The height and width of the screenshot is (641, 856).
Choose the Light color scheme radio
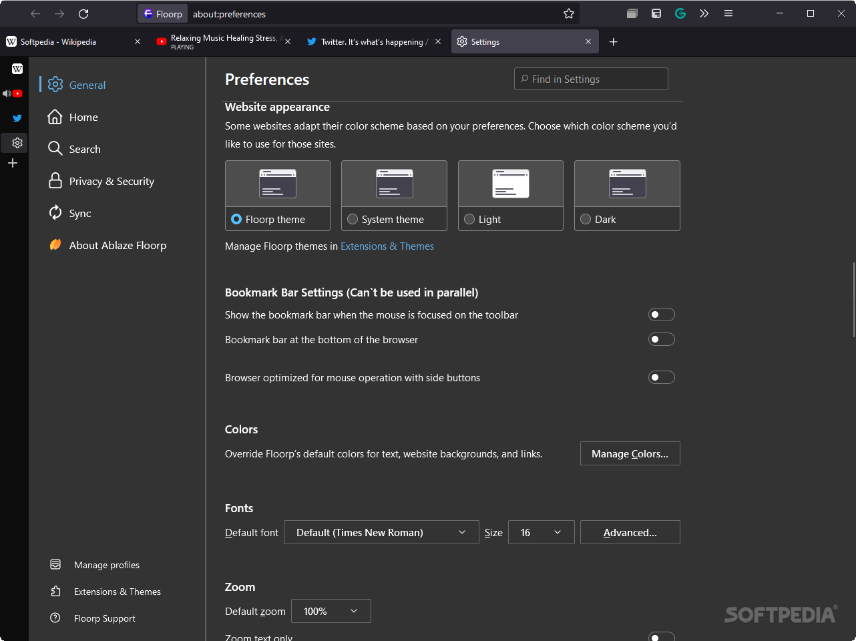[469, 219]
